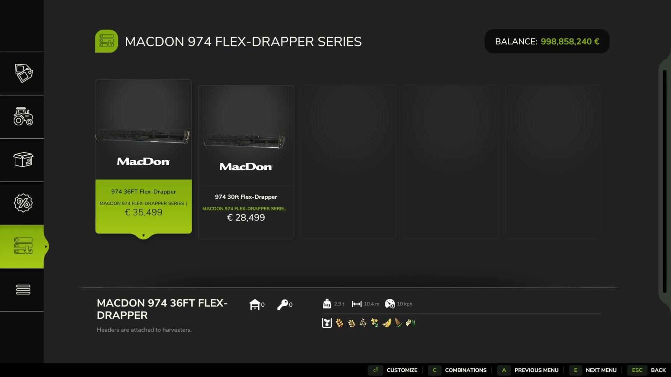Viewport: 671px width, 377px height.
Task: Open the hamburger list menu in sidebar
Action: [x=23, y=290]
